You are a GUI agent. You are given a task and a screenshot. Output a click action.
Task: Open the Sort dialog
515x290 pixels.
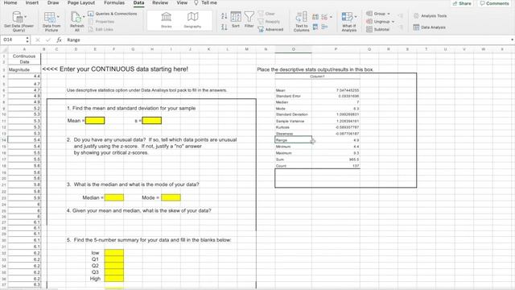(x=236, y=19)
